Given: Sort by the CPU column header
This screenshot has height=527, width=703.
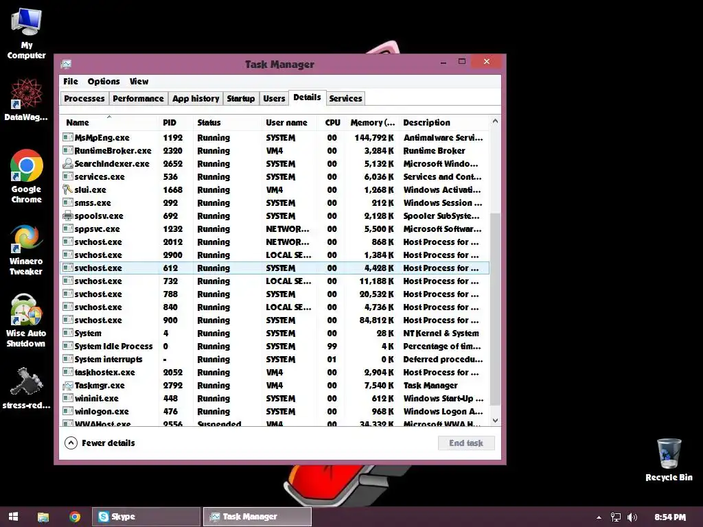Looking at the screenshot, I should click(332, 122).
